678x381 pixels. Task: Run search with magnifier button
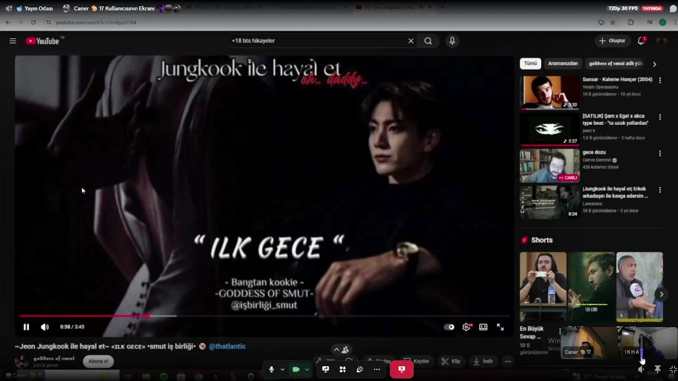click(x=428, y=41)
